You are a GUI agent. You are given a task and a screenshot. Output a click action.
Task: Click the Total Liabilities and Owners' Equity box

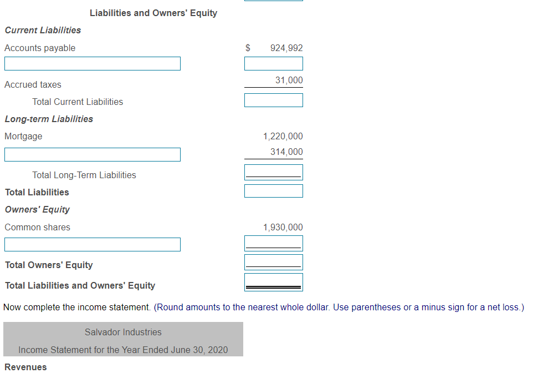pos(273,282)
